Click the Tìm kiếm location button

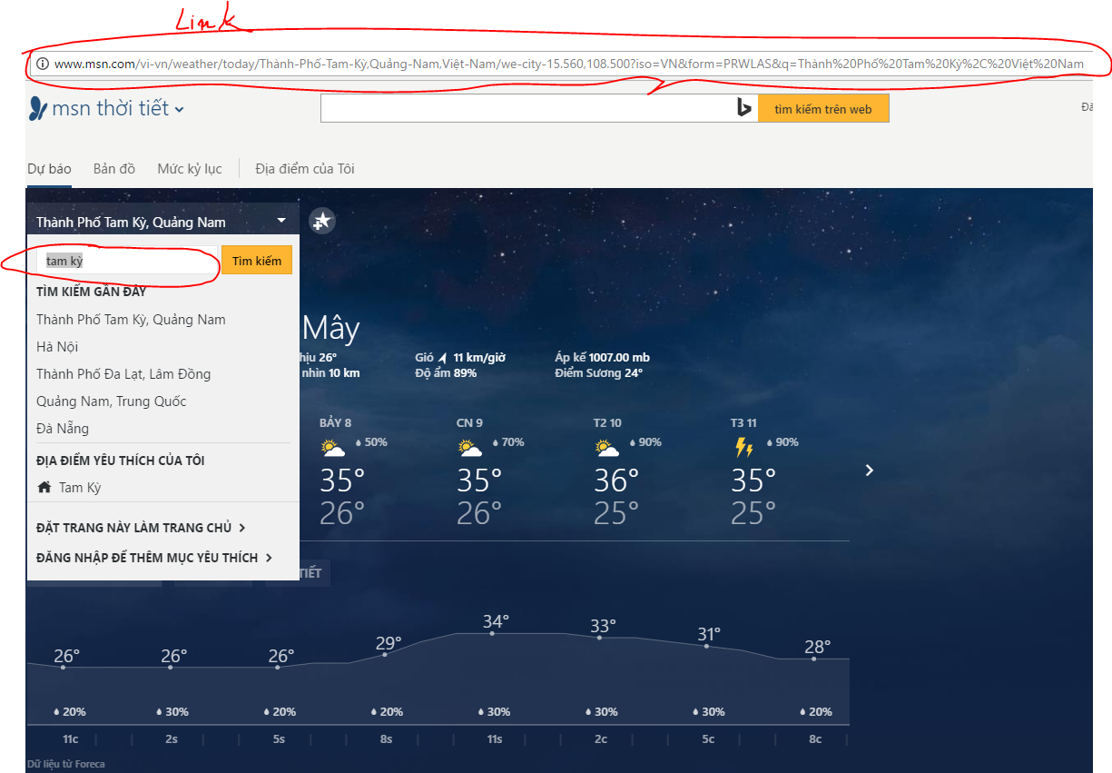point(257,261)
